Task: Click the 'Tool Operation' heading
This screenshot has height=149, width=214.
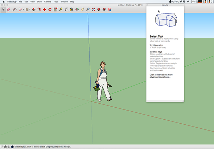Action: [x=156, y=45]
